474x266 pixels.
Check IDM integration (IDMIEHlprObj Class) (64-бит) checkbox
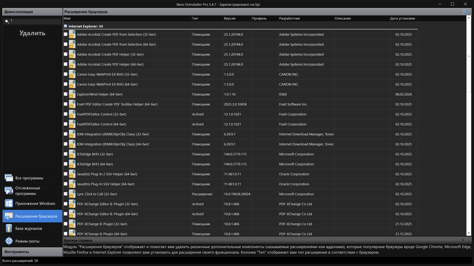click(x=66, y=144)
